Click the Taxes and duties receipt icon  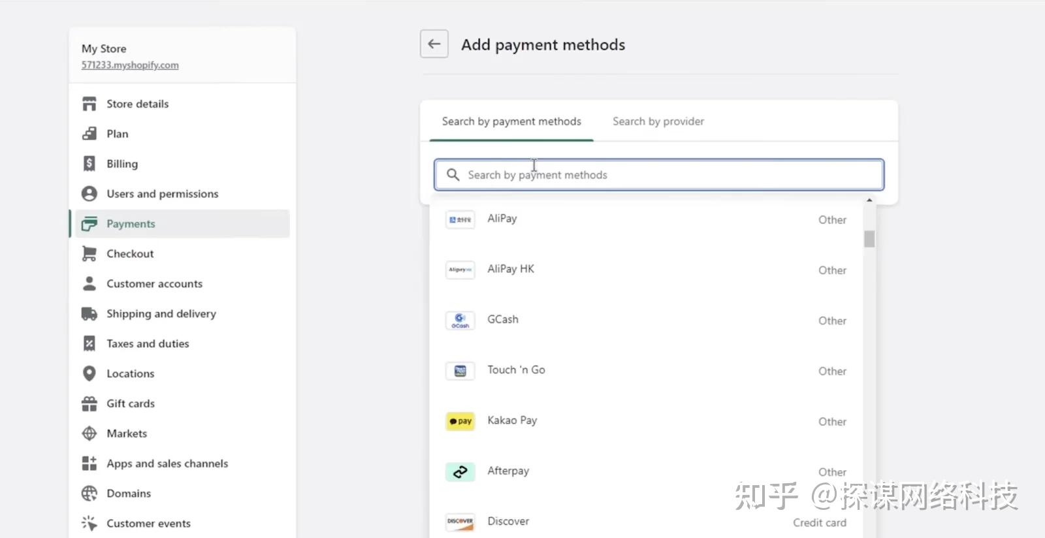click(x=89, y=343)
